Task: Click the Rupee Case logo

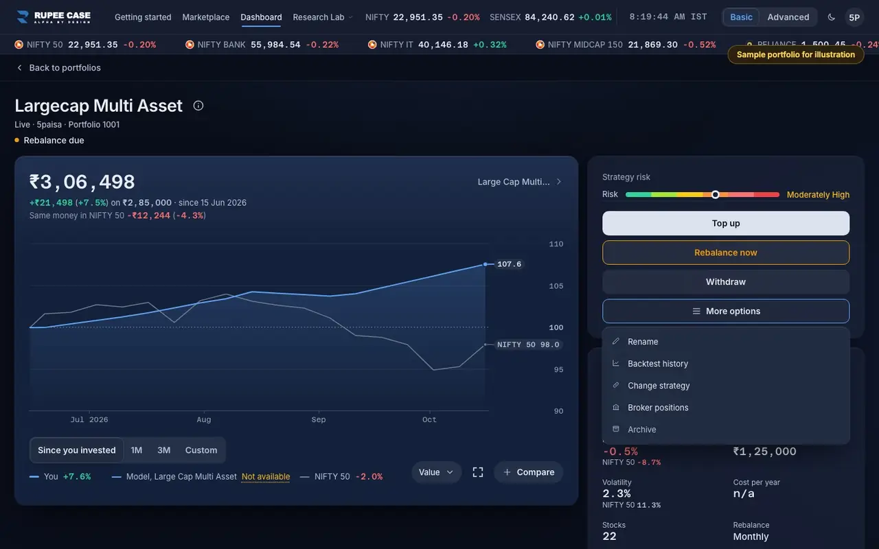Action: (53, 17)
